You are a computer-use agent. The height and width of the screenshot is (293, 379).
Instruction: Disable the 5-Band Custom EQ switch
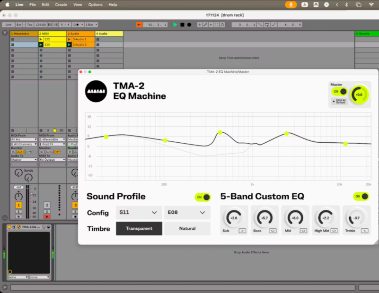click(361, 197)
